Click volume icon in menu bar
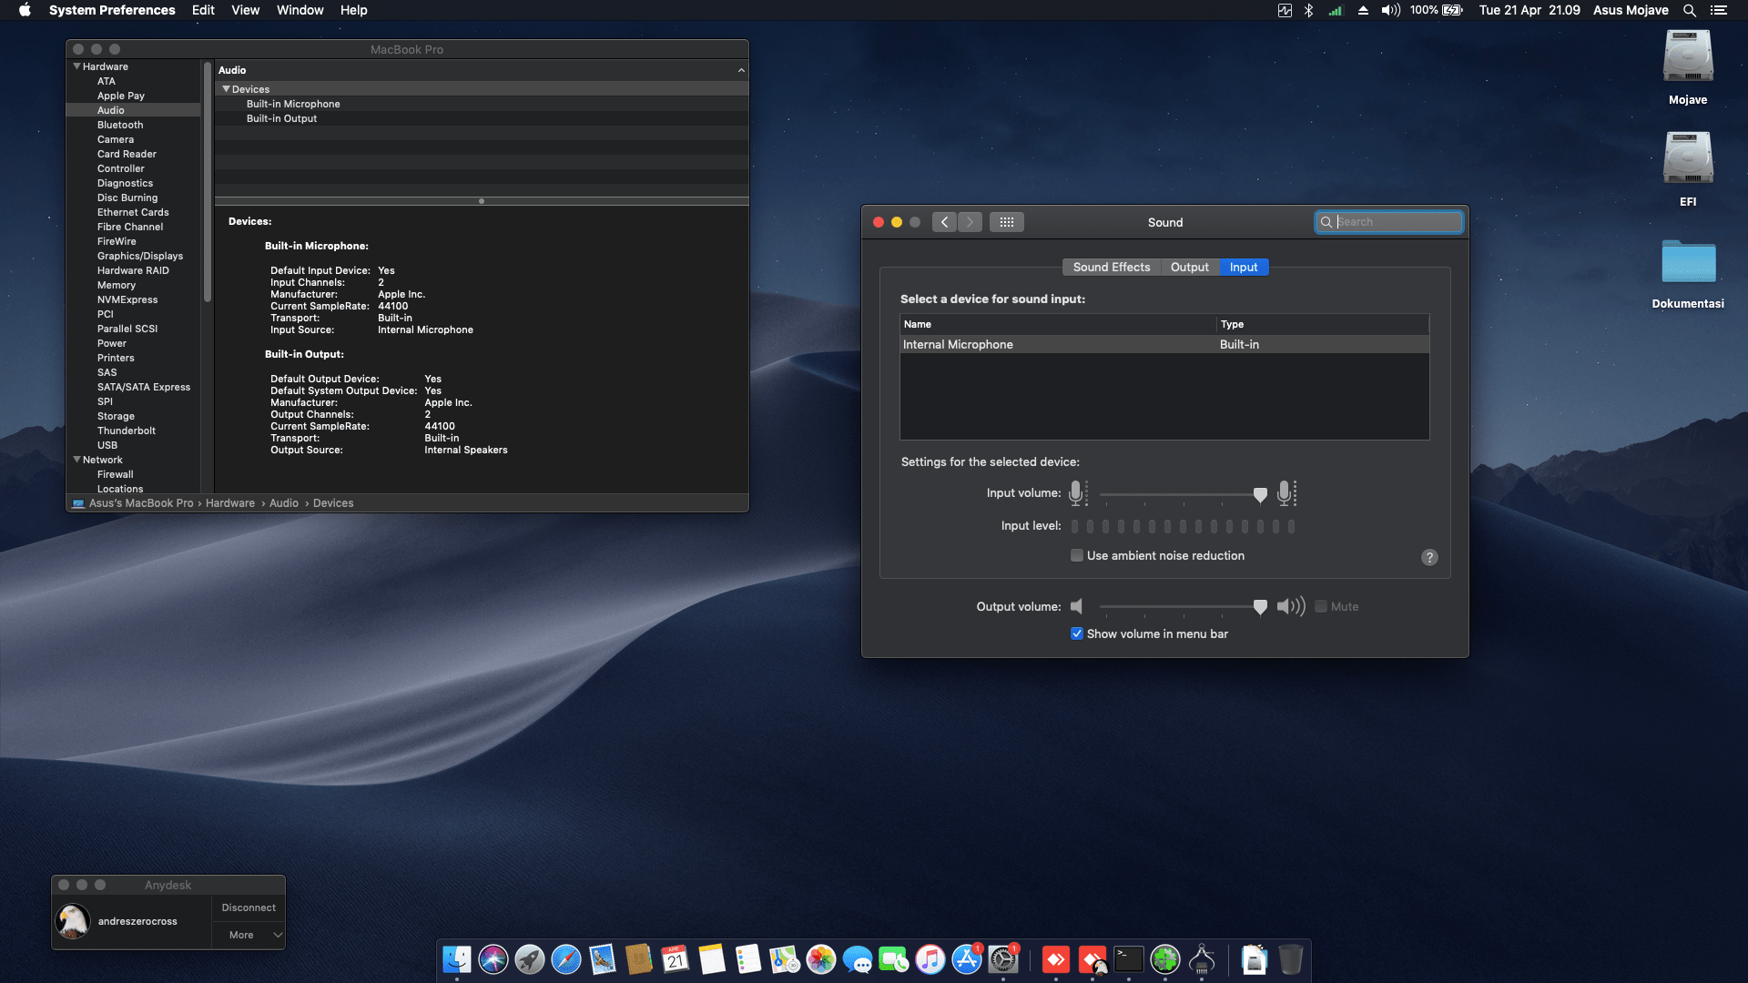Image resolution: width=1748 pixels, height=983 pixels. pos(1390,10)
